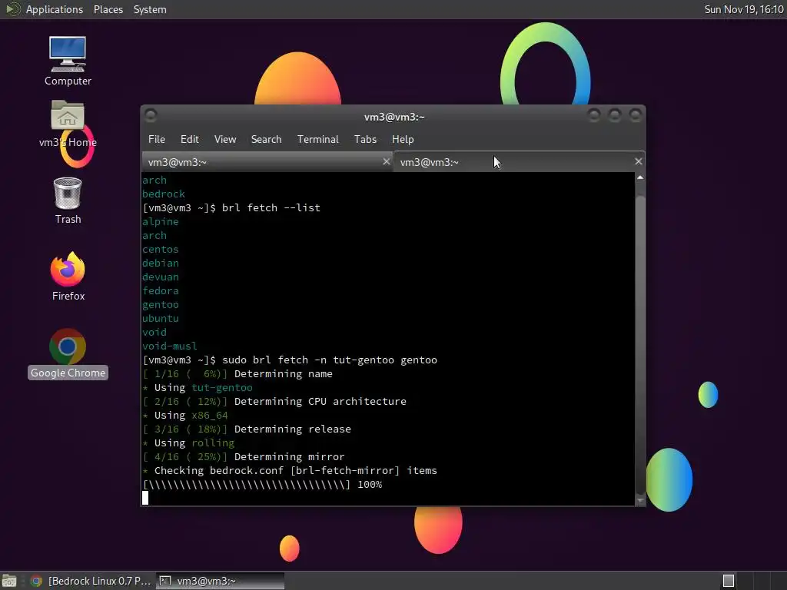
Task: Click the 'Using rolling' line
Action: tap(188, 443)
